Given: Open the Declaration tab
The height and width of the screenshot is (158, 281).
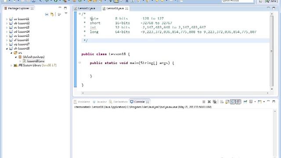Looking at the screenshot, I should (x=119, y=102).
